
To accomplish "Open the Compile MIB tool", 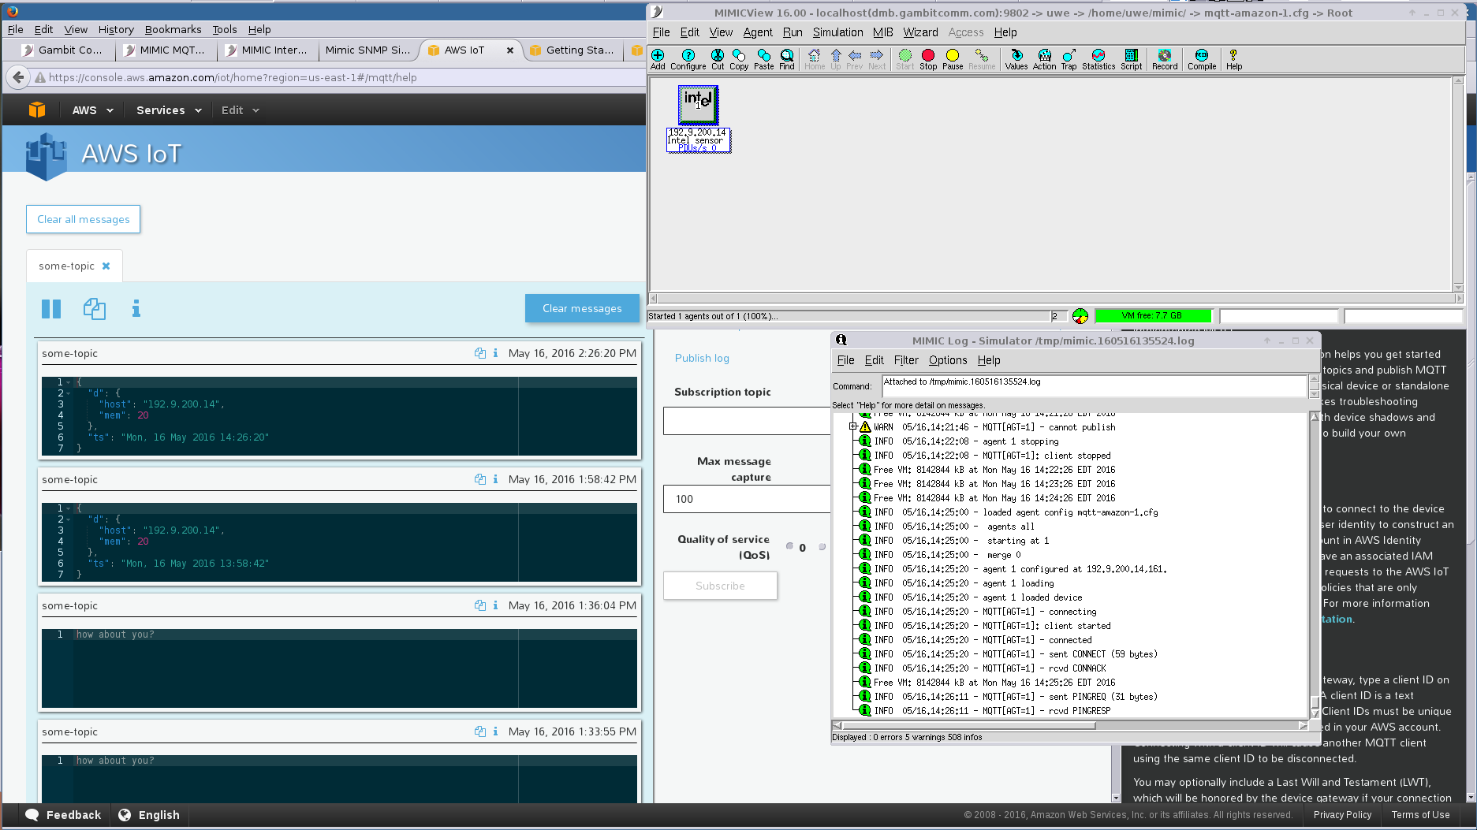I will coord(1201,58).
